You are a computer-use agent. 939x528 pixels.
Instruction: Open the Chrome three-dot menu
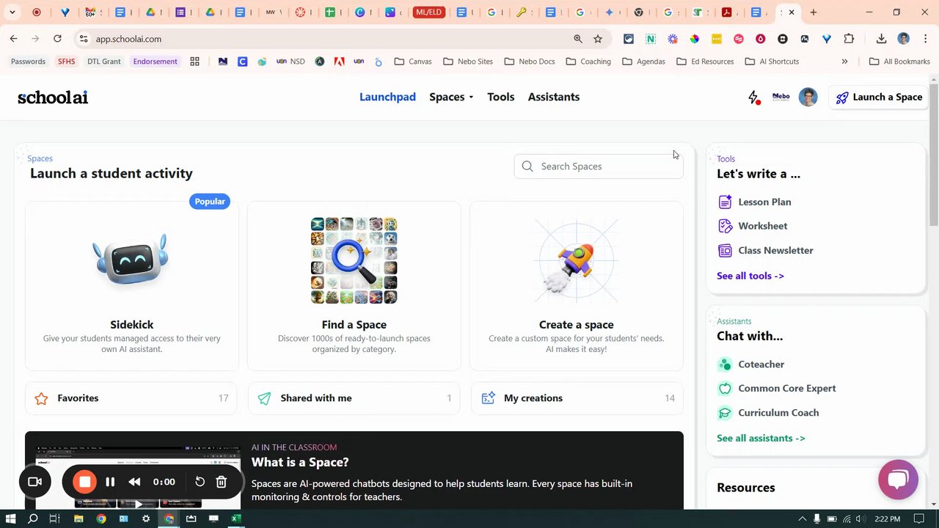pyautogui.click(x=926, y=39)
